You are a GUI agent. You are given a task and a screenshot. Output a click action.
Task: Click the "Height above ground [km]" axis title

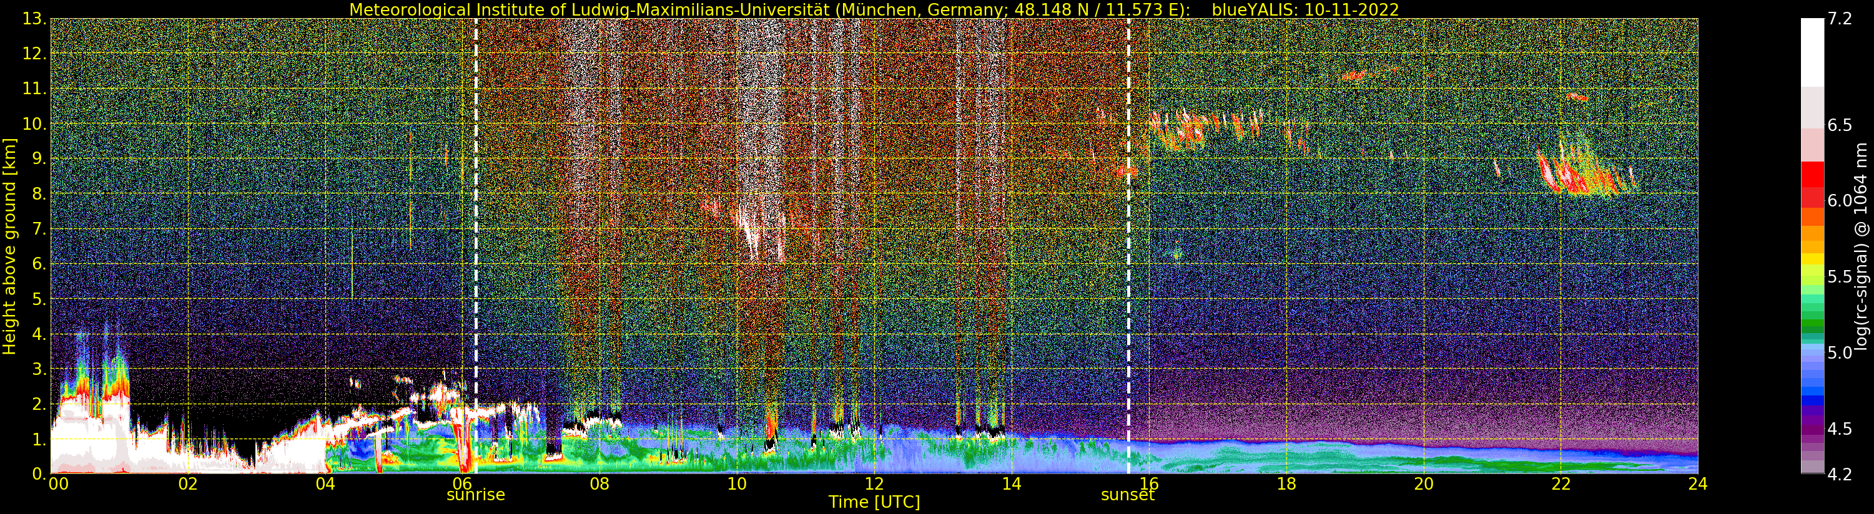click(x=9, y=246)
